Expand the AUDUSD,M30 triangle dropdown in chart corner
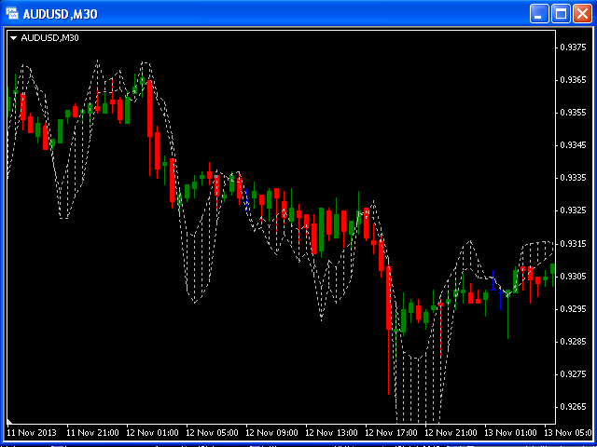 [x=15, y=38]
